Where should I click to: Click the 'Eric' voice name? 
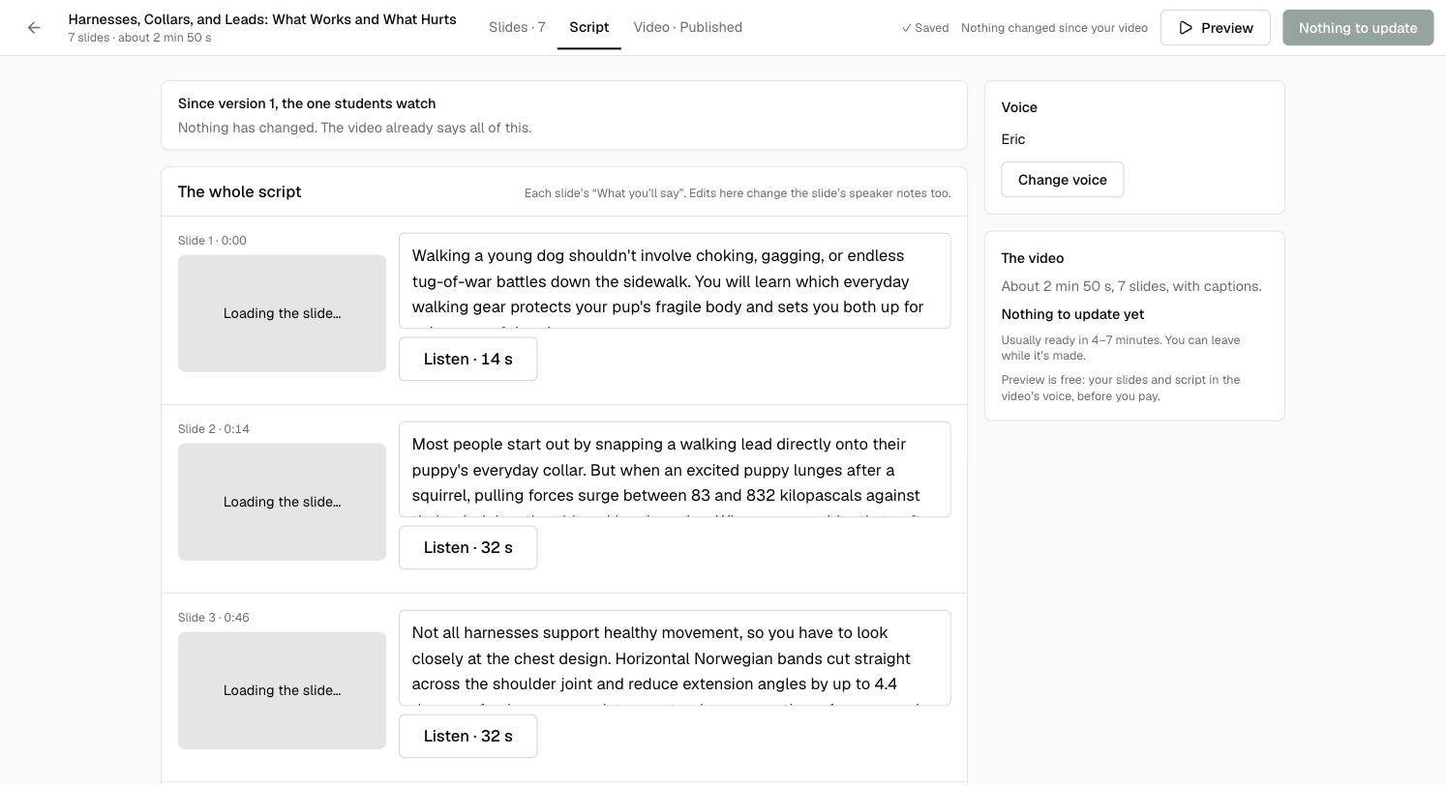click(1013, 139)
